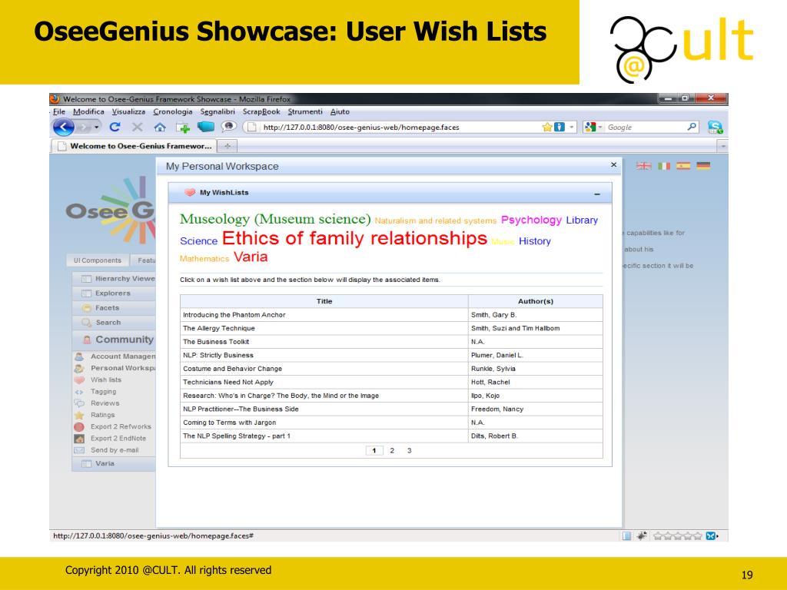
Task: Click the Google search input box
Action: coord(645,128)
